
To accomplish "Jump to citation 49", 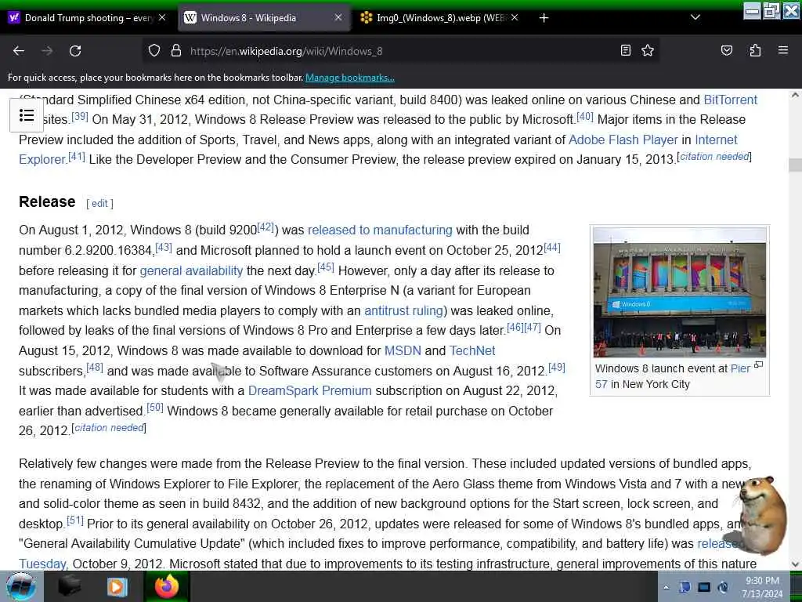I will (x=557, y=367).
